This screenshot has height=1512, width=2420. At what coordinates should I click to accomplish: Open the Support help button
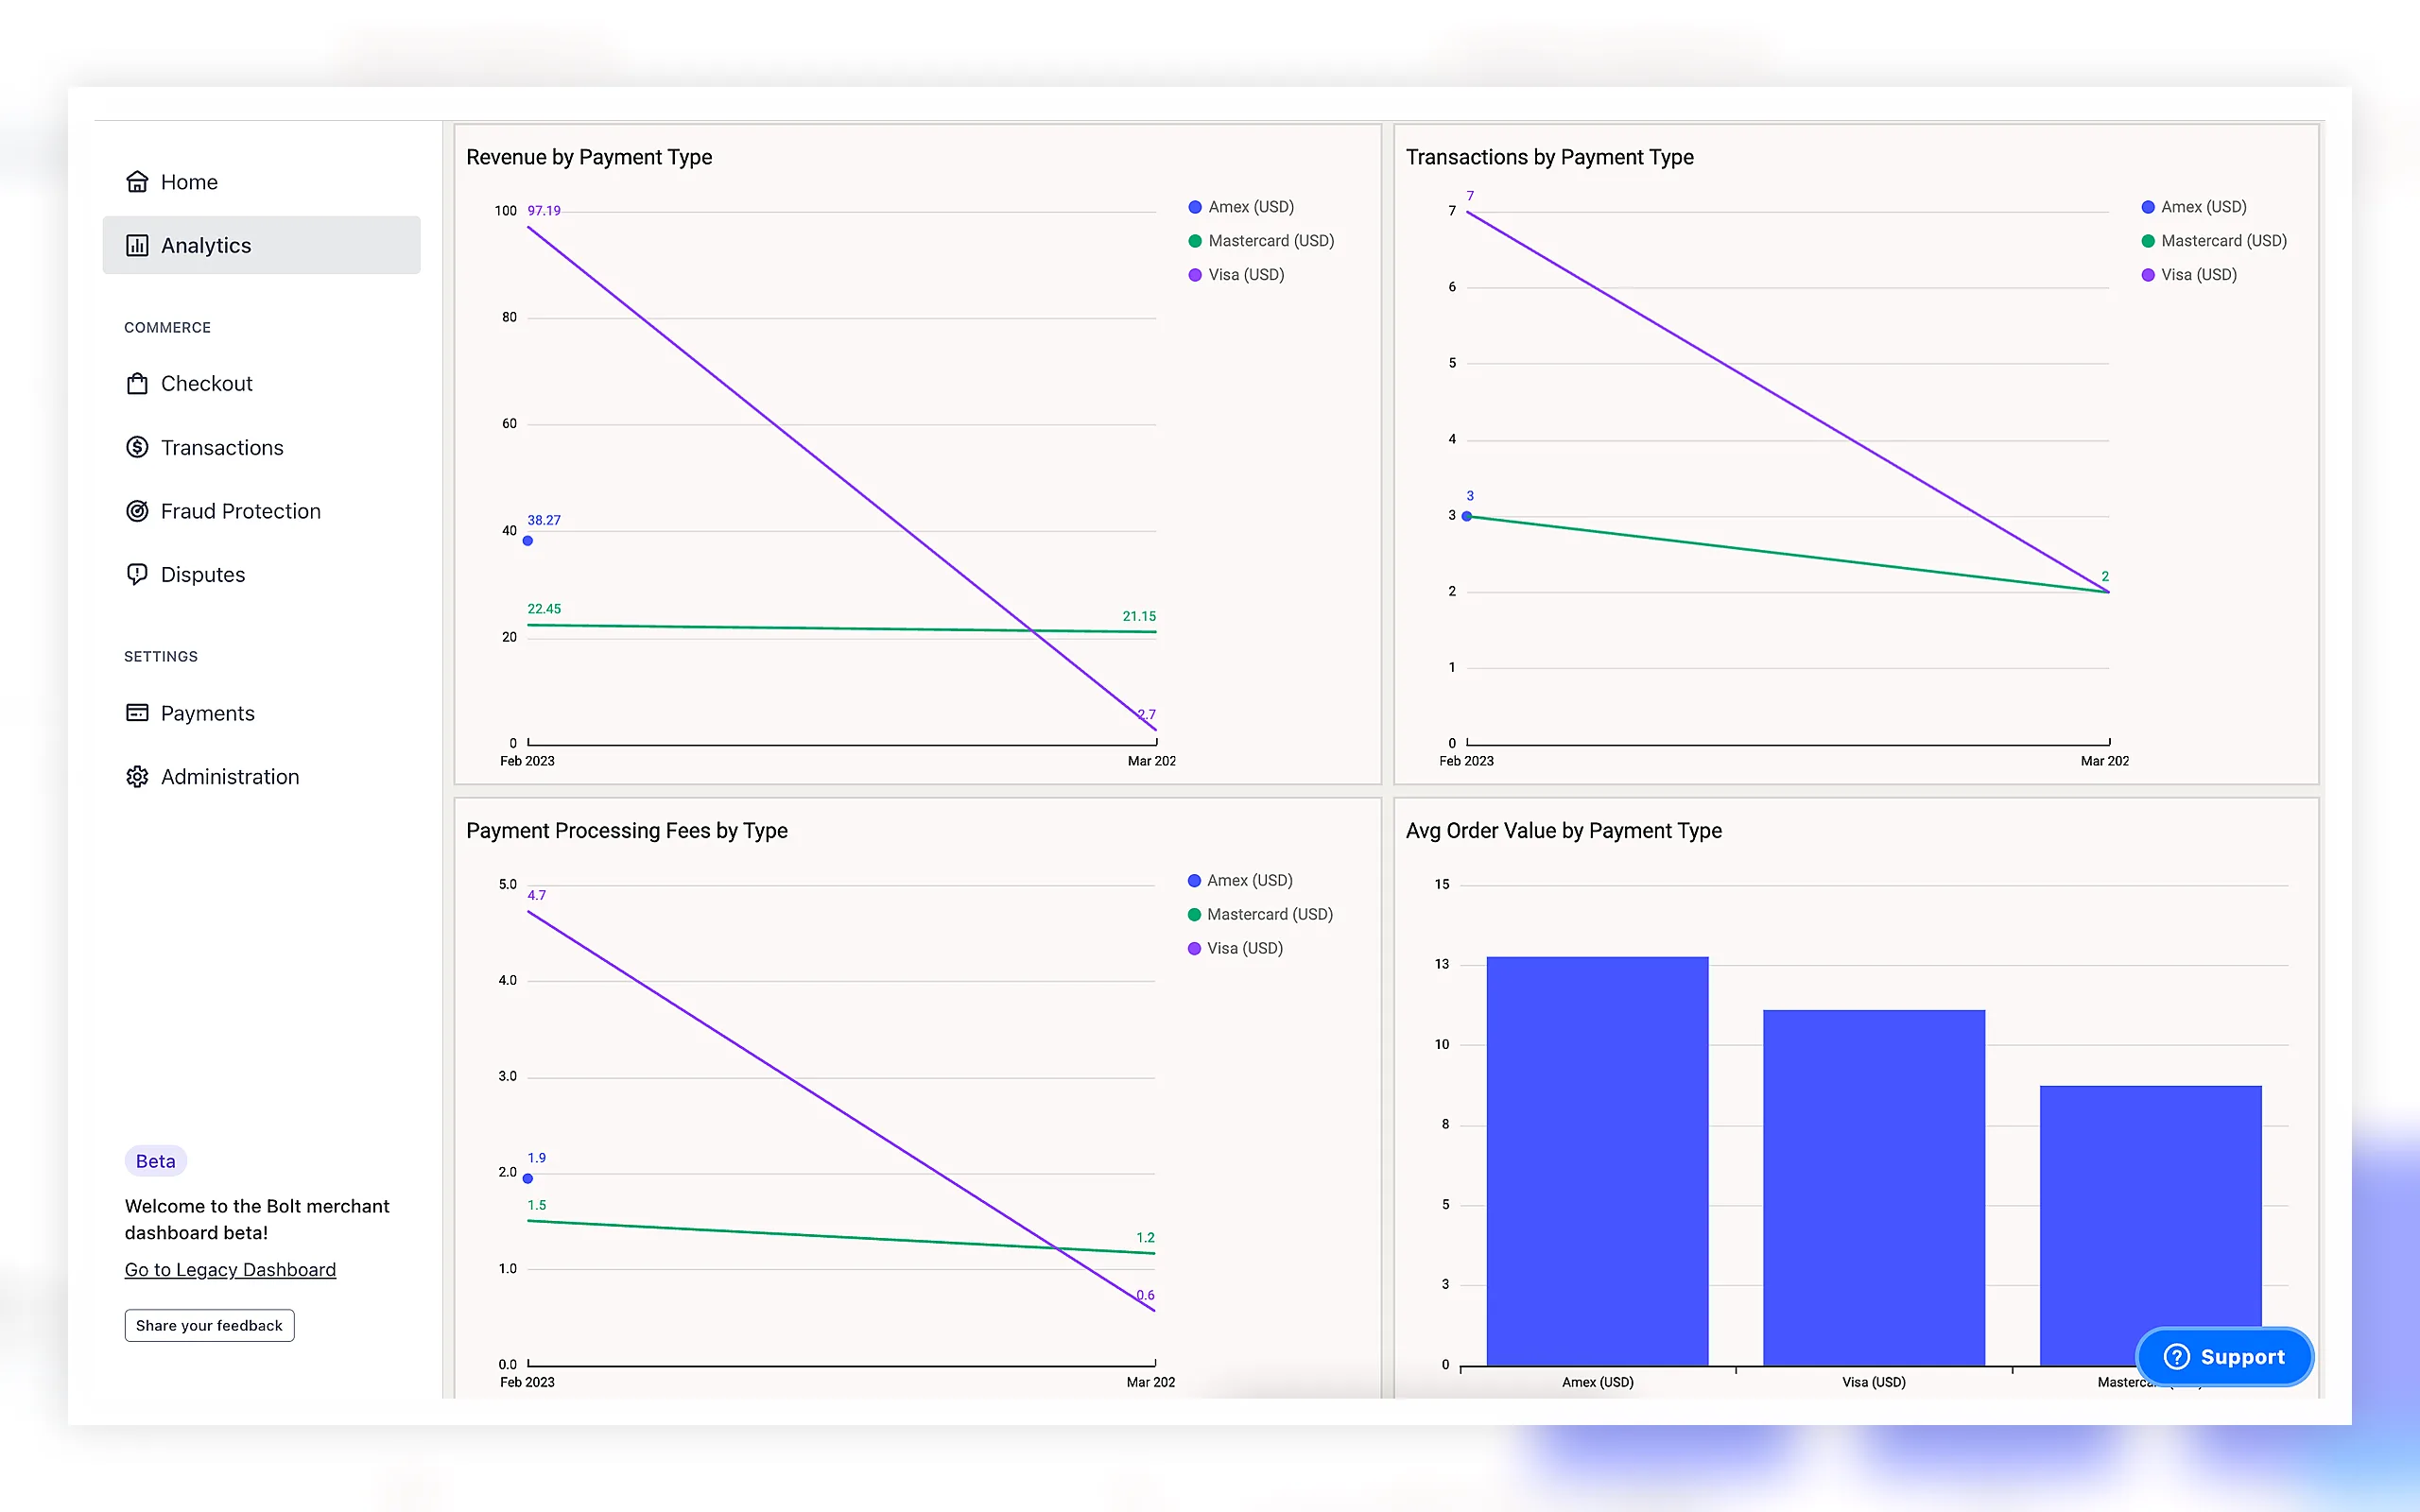(x=2224, y=1356)
